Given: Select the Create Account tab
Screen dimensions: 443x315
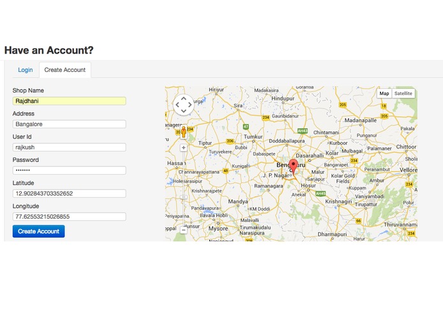Looking at the screenshot, I should point(65,70).
